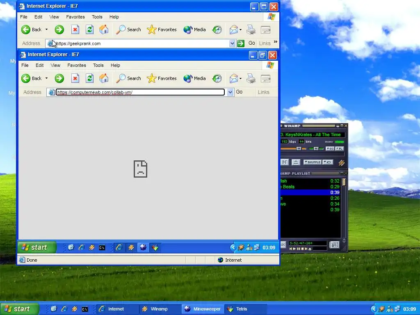The image size is (420, 315).
Task: Click Home icon in collab-vm window toolbar
Action: click(x=104, y=78)
